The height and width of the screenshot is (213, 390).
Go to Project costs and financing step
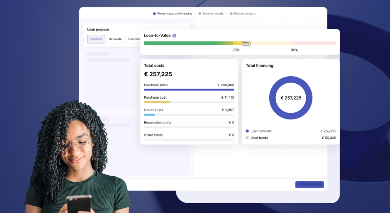(x=172, y=14)
